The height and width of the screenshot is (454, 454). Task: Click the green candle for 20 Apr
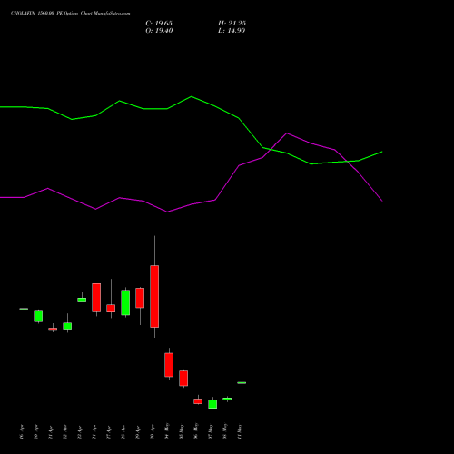[x=38, y=316]
